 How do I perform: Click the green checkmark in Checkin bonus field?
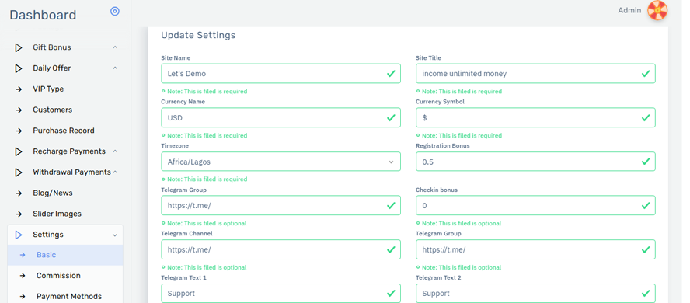646,205
